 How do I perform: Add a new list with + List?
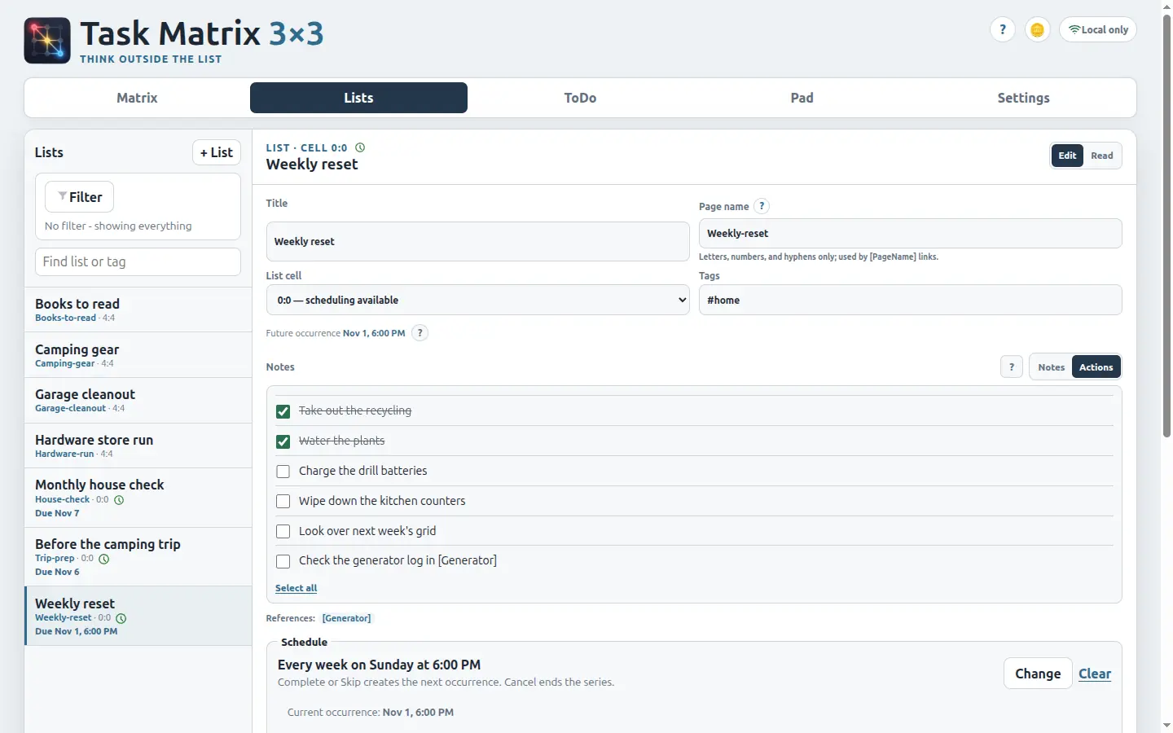(217, 152)
